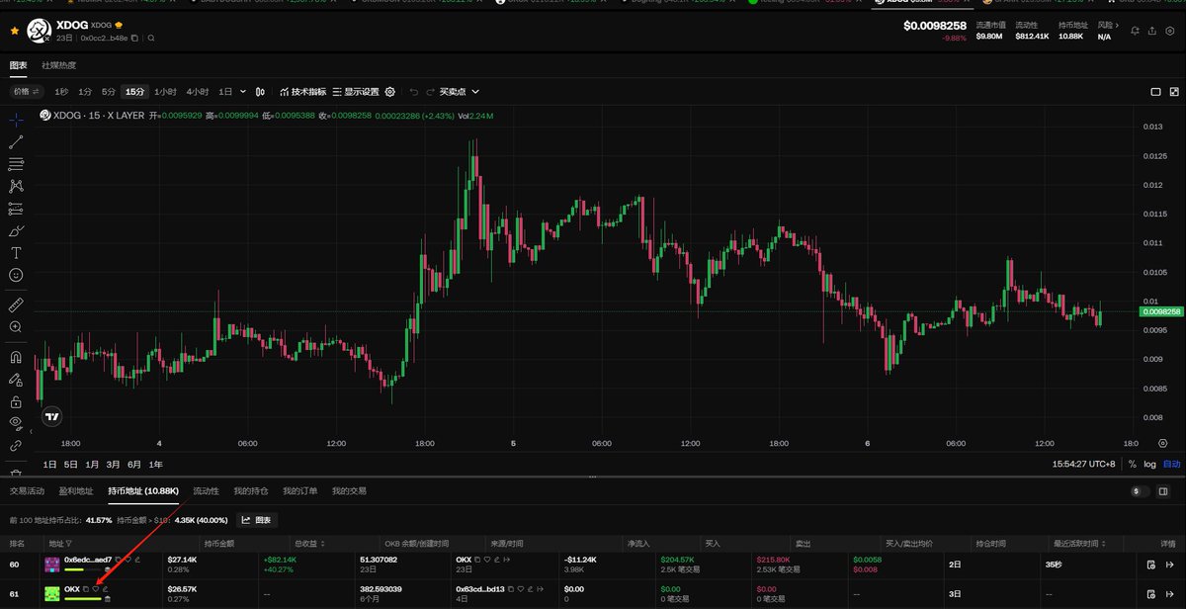Image resolution: width=1186 pixels, height=609 pixels.
Task: Select the crosshair cursor tool
Action: tap(16, 121)
